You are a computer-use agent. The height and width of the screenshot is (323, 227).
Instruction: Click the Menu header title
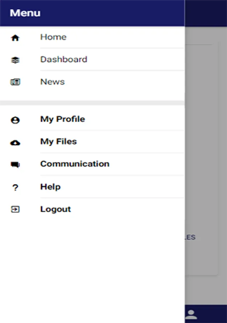pyautogui.click(x=25, y=13)
